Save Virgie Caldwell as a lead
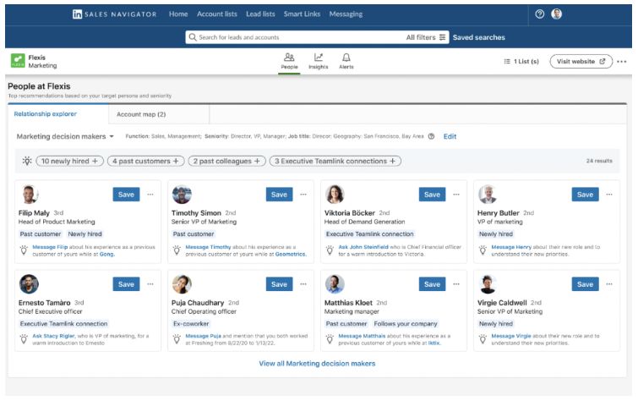Screen dimensions: 638x401 point(585,284)
